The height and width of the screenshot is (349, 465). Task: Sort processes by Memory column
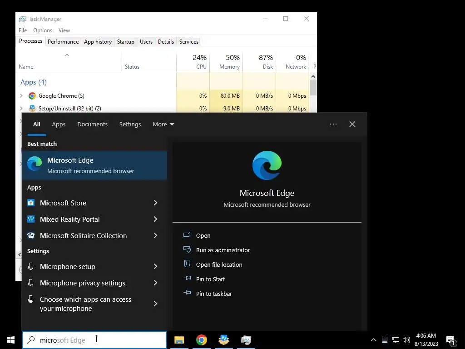tap(226, 62)
